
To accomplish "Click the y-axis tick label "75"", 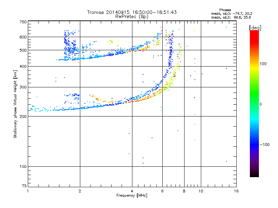I will coord(24,186).
